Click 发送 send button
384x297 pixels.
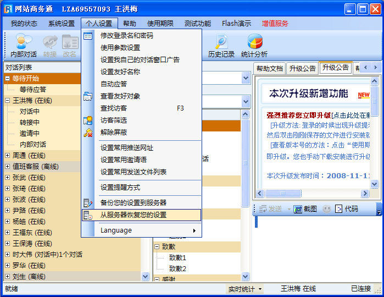[x=270, y=209]
